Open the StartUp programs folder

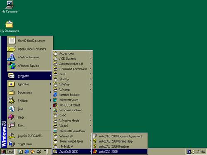click(72, 79)
